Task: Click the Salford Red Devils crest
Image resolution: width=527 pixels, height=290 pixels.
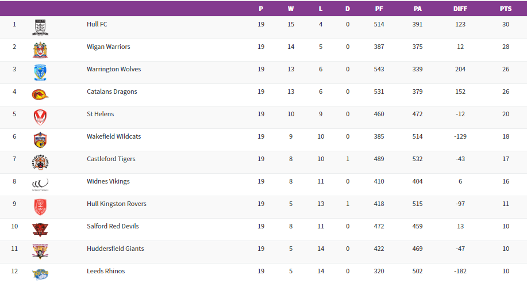Action: [x=40, y=230]
